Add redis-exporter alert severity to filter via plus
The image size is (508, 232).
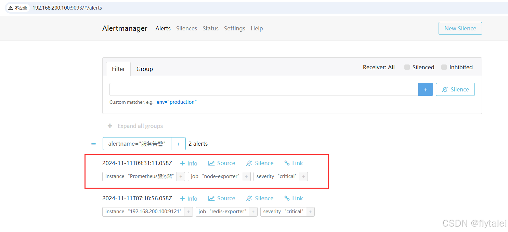point(310,212)
